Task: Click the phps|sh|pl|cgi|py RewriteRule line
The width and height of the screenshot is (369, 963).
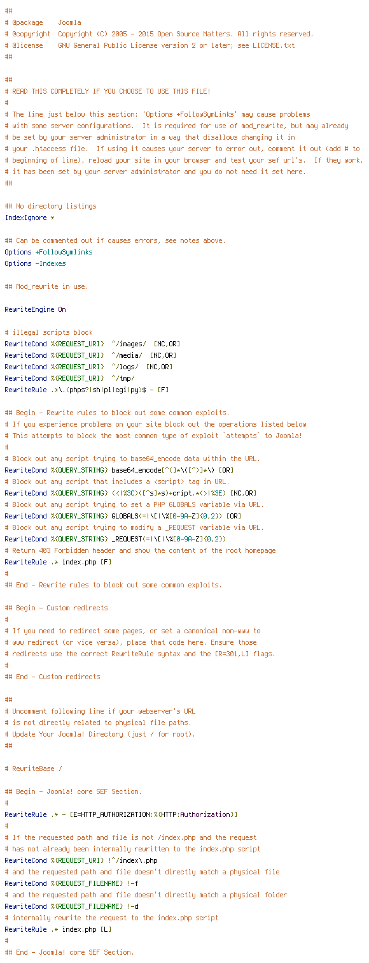Action: coord(87,390)
